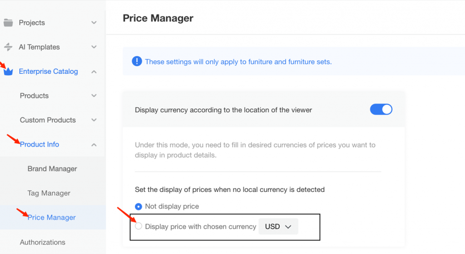This screenshot has height=254, width=465.
Task: Collapse the Product Info chevron
Action: pos(94,144)
